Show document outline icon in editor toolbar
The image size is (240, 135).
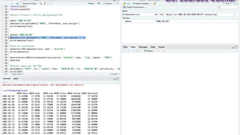click(117, 3)
